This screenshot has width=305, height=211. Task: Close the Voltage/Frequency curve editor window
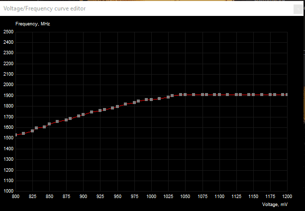(298, 9)
